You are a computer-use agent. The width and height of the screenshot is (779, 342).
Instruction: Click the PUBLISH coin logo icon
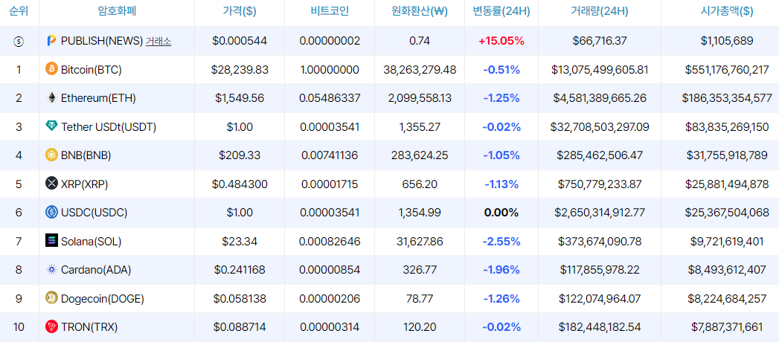pos(51,41)
